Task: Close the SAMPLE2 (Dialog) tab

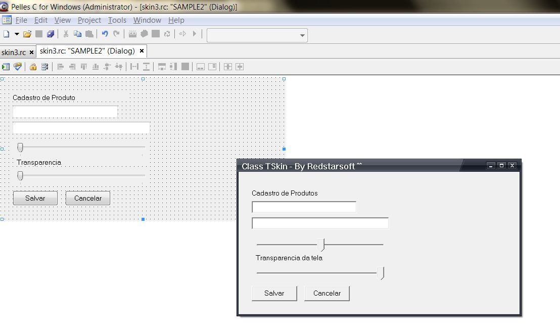Action: pyautogui.click(x=142, y=51)
